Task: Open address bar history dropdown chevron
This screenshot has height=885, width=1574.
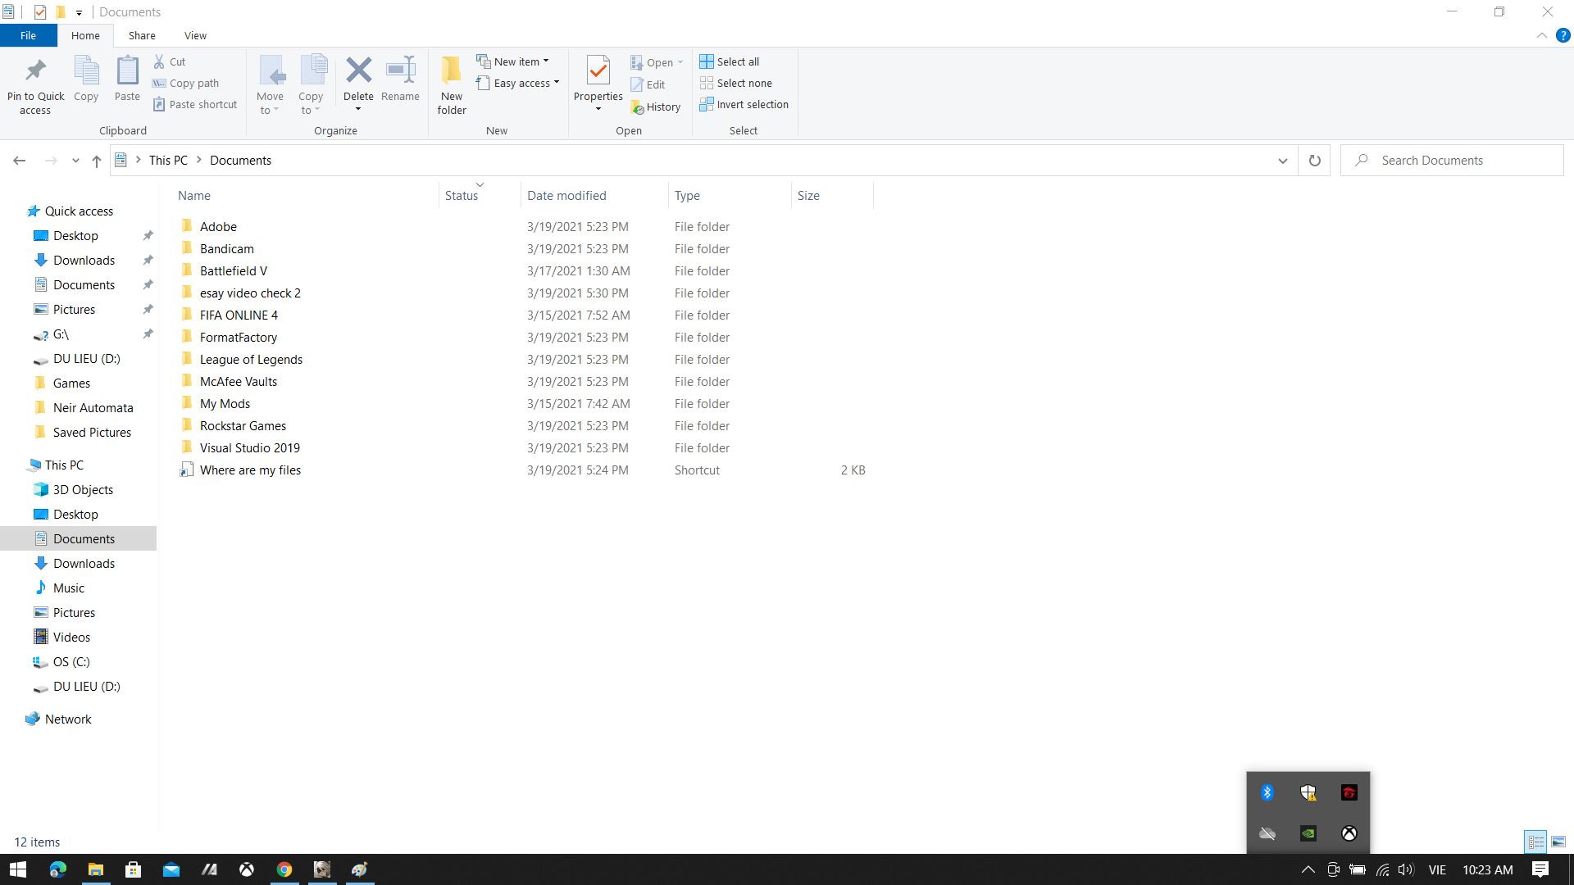Action: pos(1282,161)
